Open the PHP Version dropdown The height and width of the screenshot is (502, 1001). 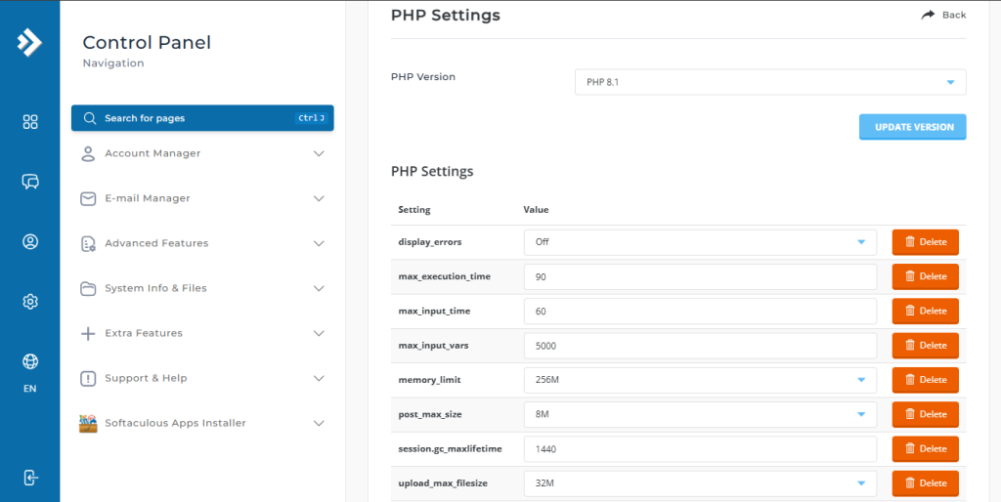pyautogui.click(x=770, y=82)
